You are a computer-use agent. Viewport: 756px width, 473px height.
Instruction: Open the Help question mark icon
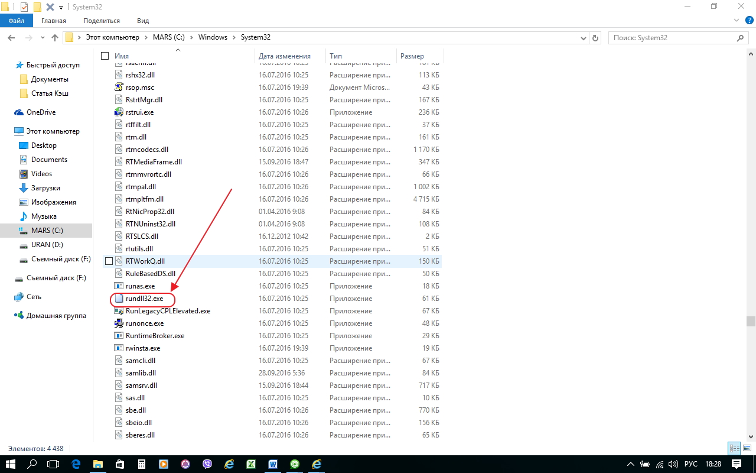pyautogui.click(x=748, y=21)
